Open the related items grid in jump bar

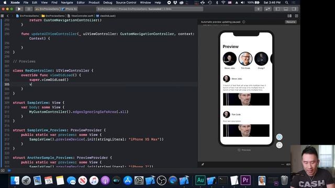[x=2, y=16]
